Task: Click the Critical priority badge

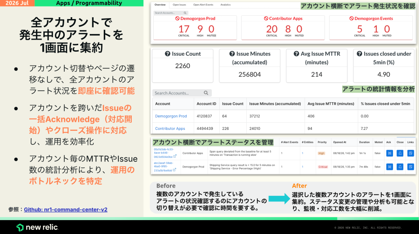Action: click(x=323, y=167)
